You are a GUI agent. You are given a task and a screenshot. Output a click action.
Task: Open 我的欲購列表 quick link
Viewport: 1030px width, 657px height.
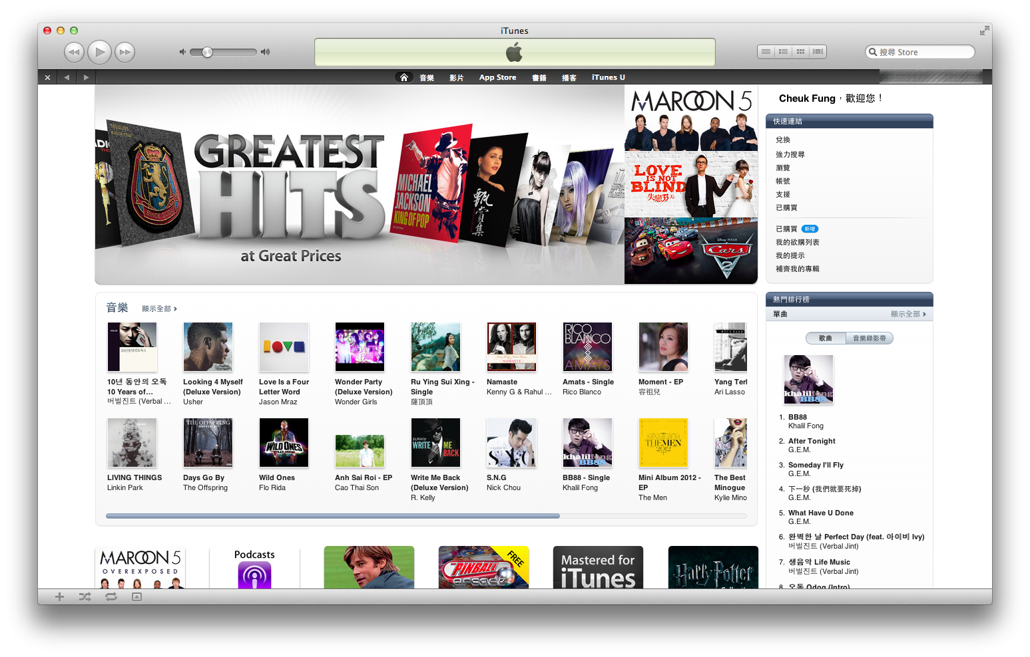pos(797,242)
